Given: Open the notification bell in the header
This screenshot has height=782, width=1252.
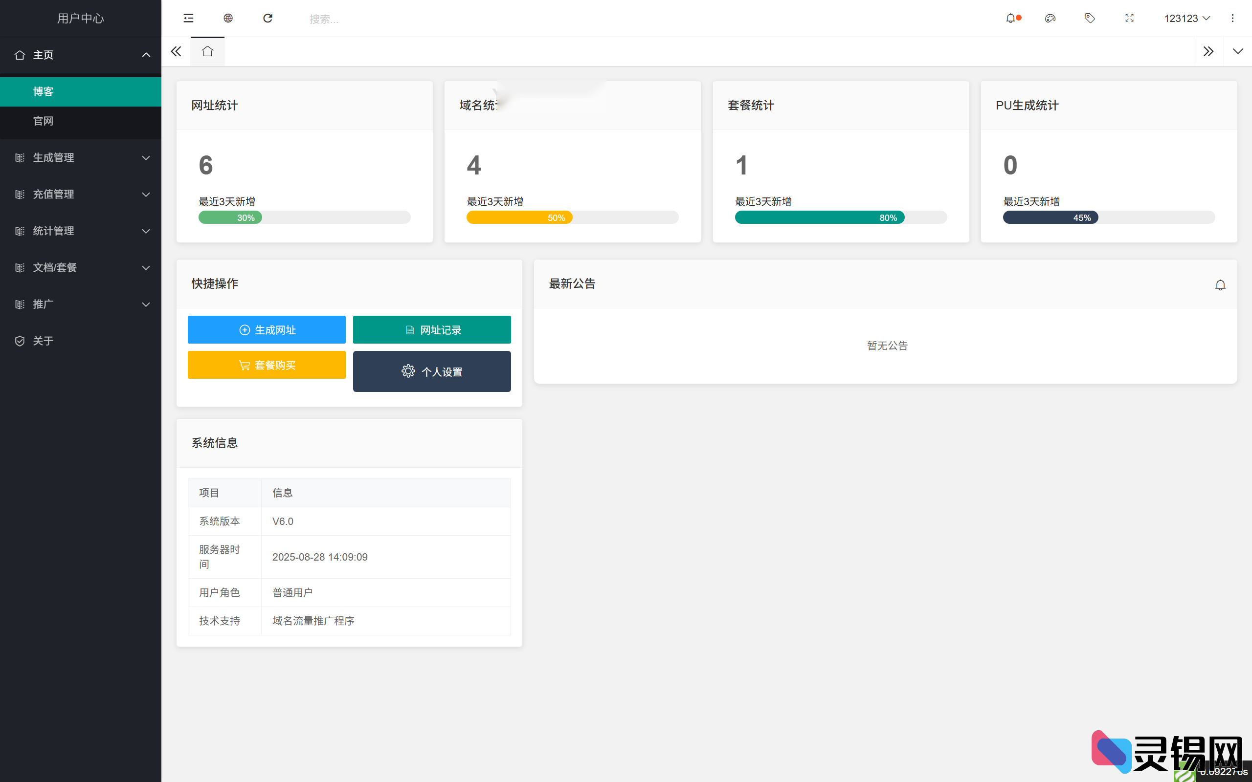Looking at the screenshot, I should 1011,18.
